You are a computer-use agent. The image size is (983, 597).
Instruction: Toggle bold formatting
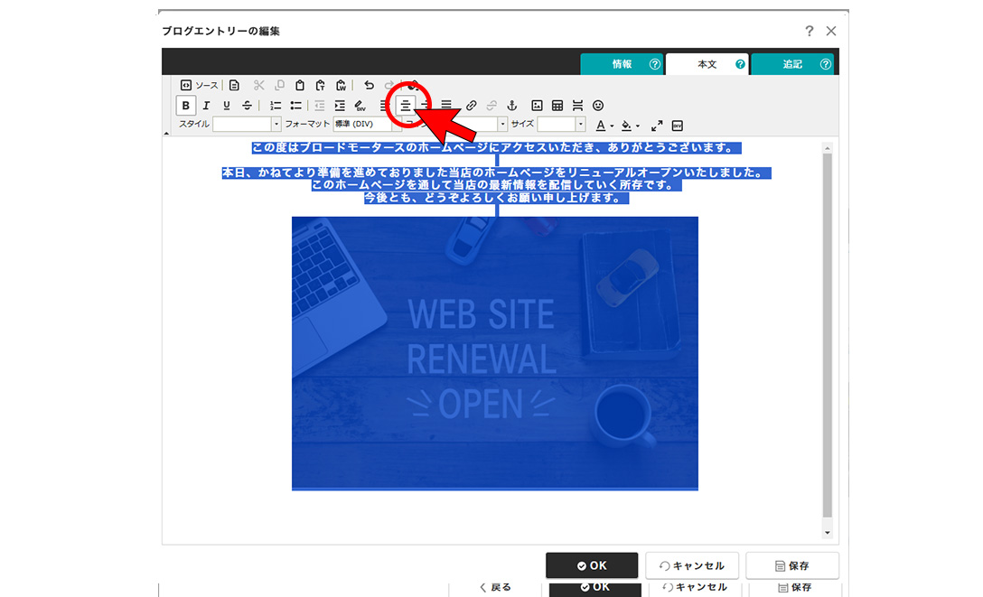click(185, 106)
